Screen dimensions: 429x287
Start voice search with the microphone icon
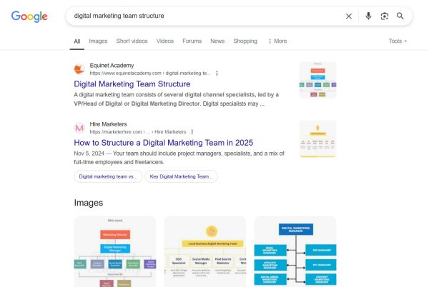tap(368, 16)
